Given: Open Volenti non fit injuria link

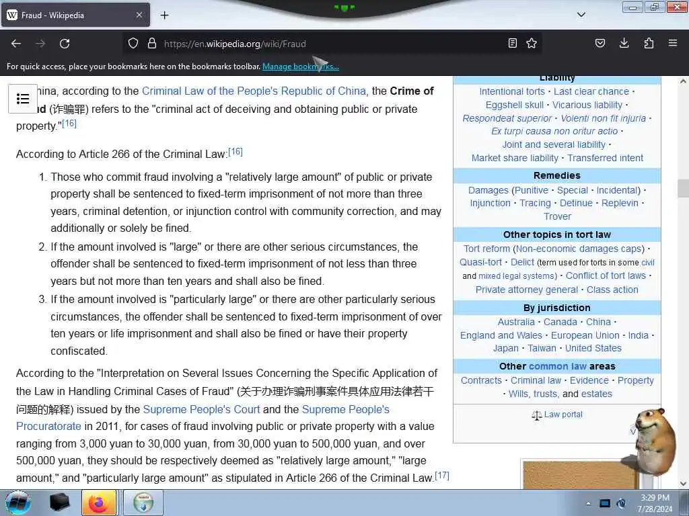Looking at the screenshot, I should [604, 118].
